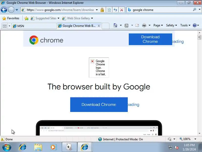Screen dimensions: 202x152
Task: Expand the Home button dropdown arrow
Action: click(121, 25)
